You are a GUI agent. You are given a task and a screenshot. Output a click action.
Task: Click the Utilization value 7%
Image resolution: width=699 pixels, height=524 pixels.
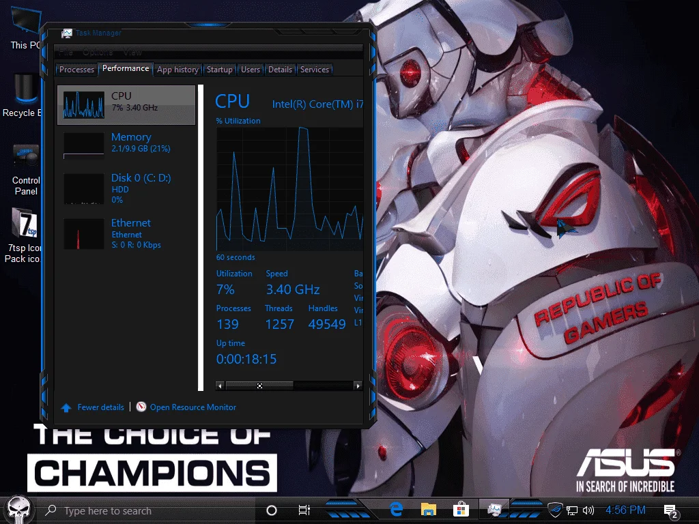pyautogui.click(x=225, y=289)
